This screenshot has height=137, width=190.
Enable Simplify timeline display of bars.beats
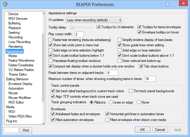[119, 40]
